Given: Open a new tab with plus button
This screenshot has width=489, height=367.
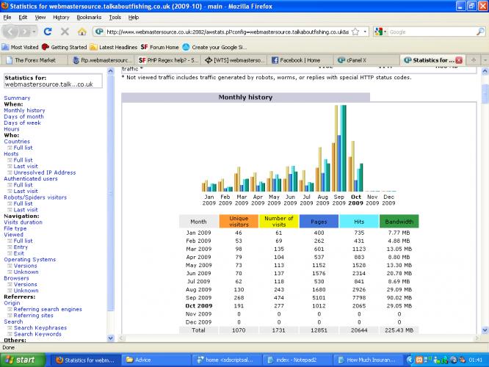Looking at the screenshot, I should (474, 60).
